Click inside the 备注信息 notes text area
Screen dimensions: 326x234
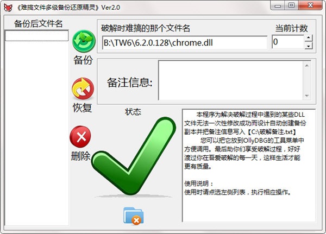pyautogui.click(x=231, y=80)
